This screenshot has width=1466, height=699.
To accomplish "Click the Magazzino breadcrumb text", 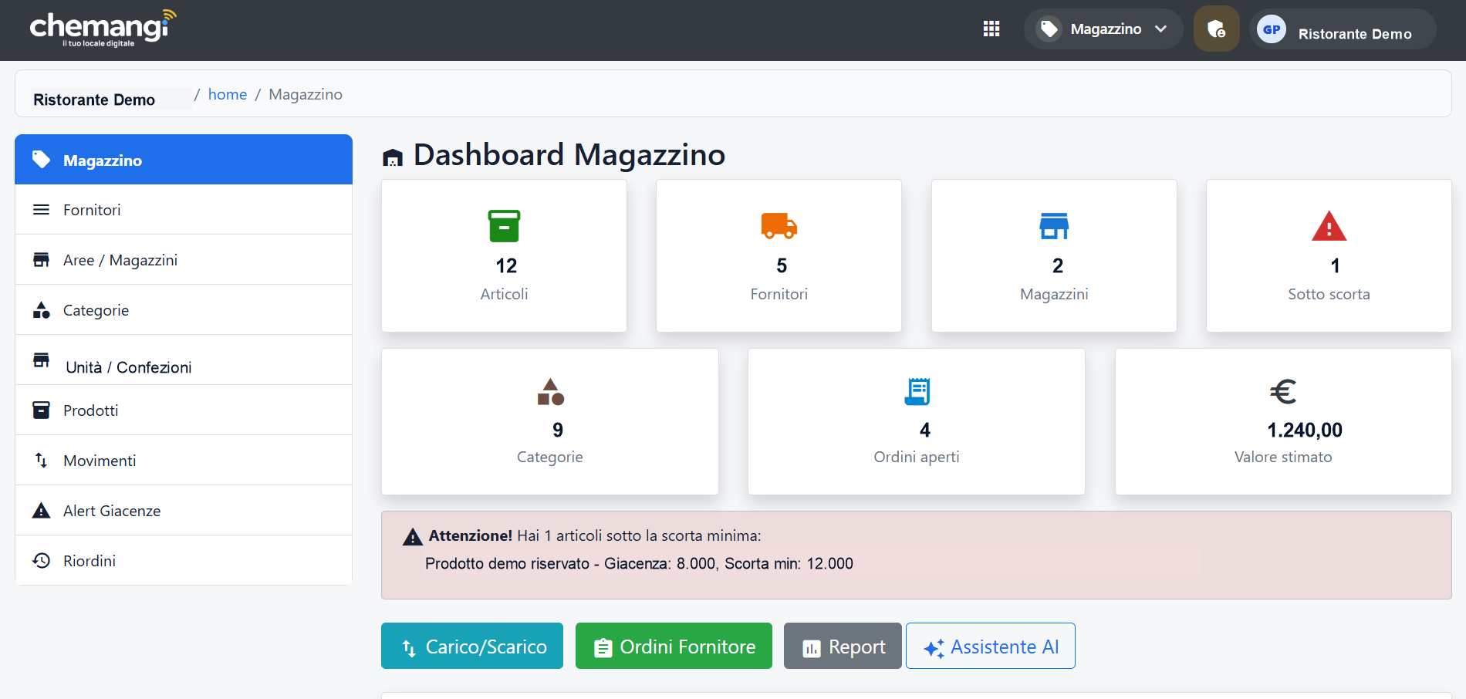I will pos(306,94).
